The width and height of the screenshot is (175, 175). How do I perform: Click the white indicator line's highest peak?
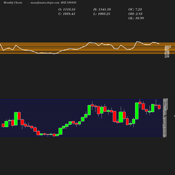(x=137, y=41)
